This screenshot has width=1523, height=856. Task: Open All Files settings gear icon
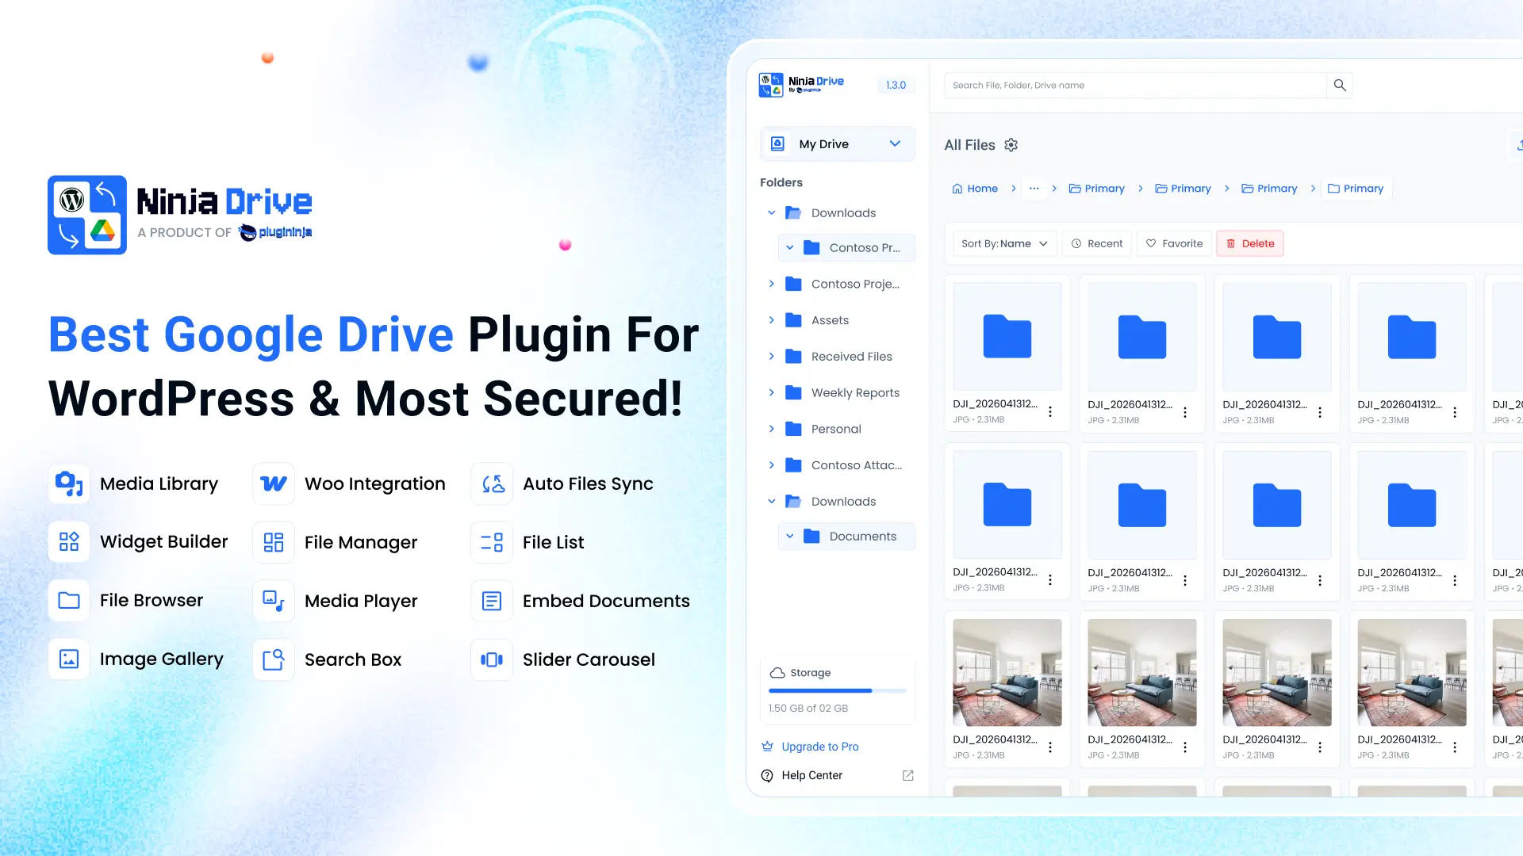click(1011, 145)
